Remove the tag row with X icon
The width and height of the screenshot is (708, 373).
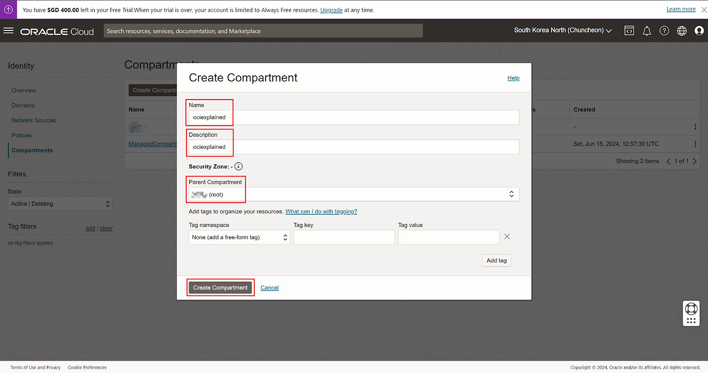click(x=507, y=237)
